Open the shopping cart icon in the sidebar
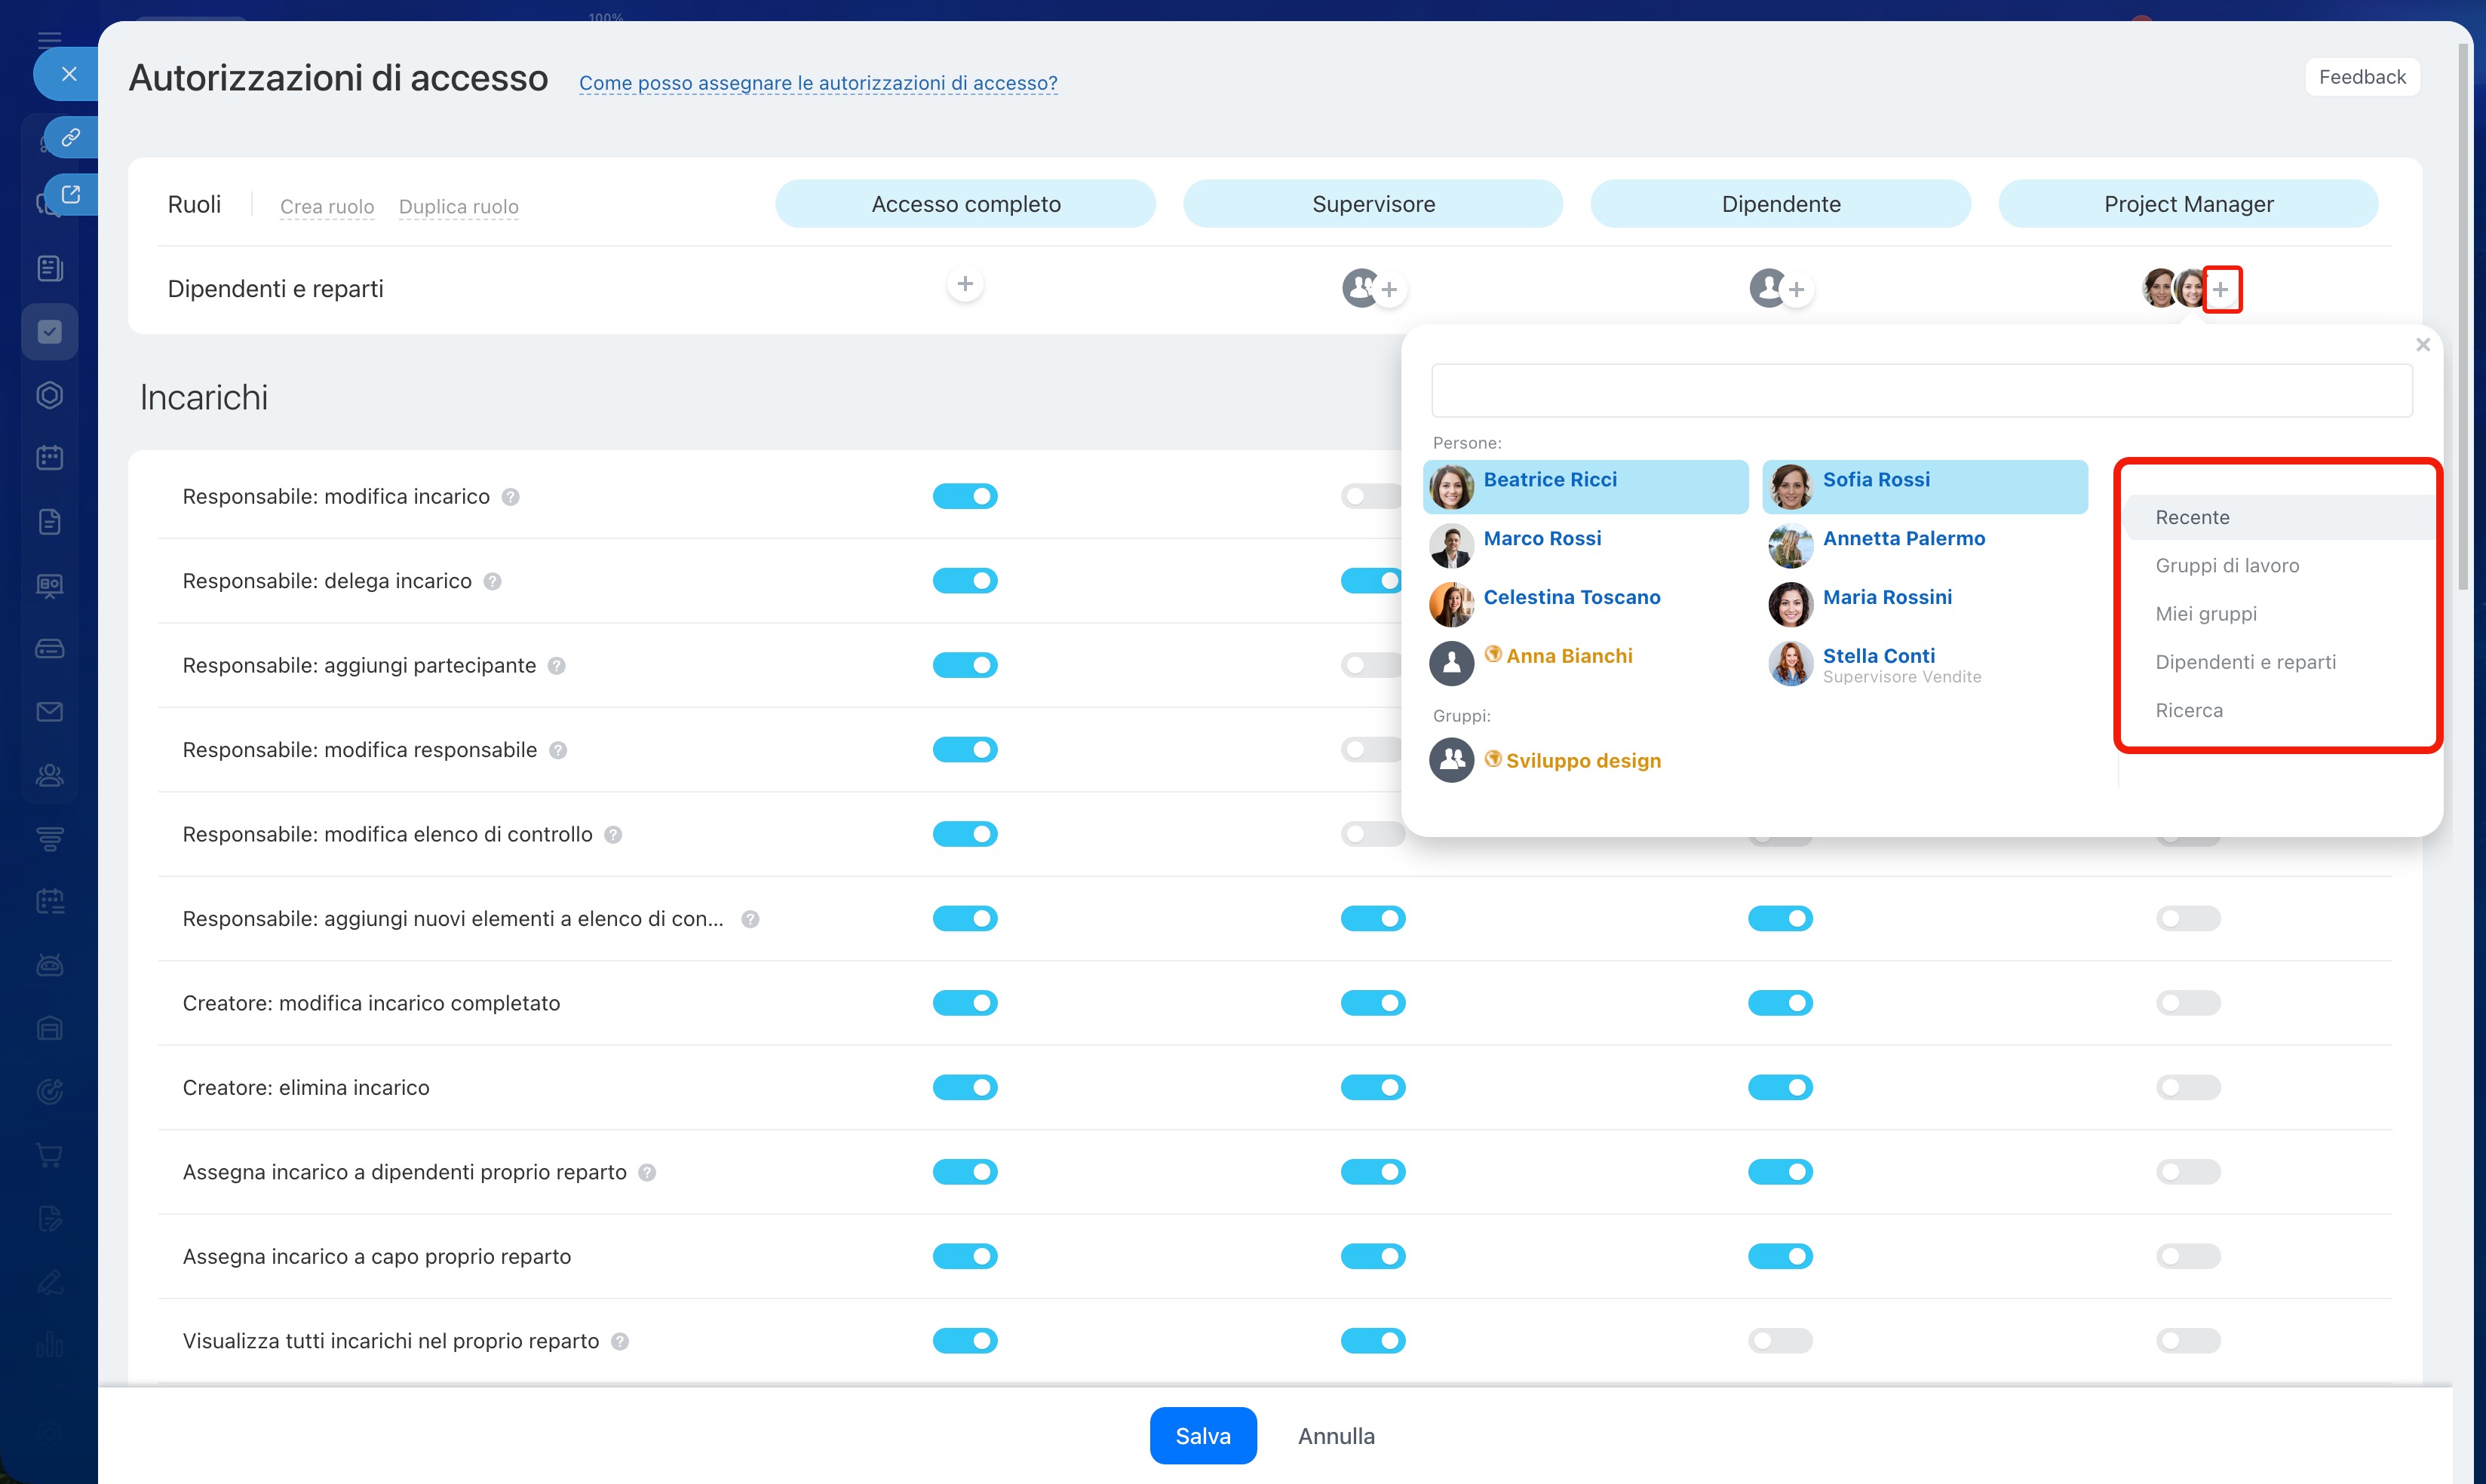The height and width of the screenshot is (1484, 2486). pos(50,1155)
